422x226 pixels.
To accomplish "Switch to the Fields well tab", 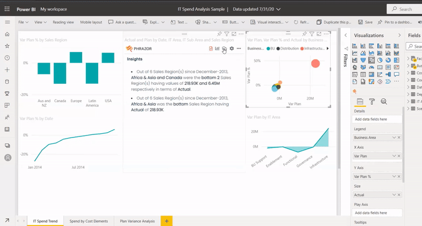I will tap(360, 101).
